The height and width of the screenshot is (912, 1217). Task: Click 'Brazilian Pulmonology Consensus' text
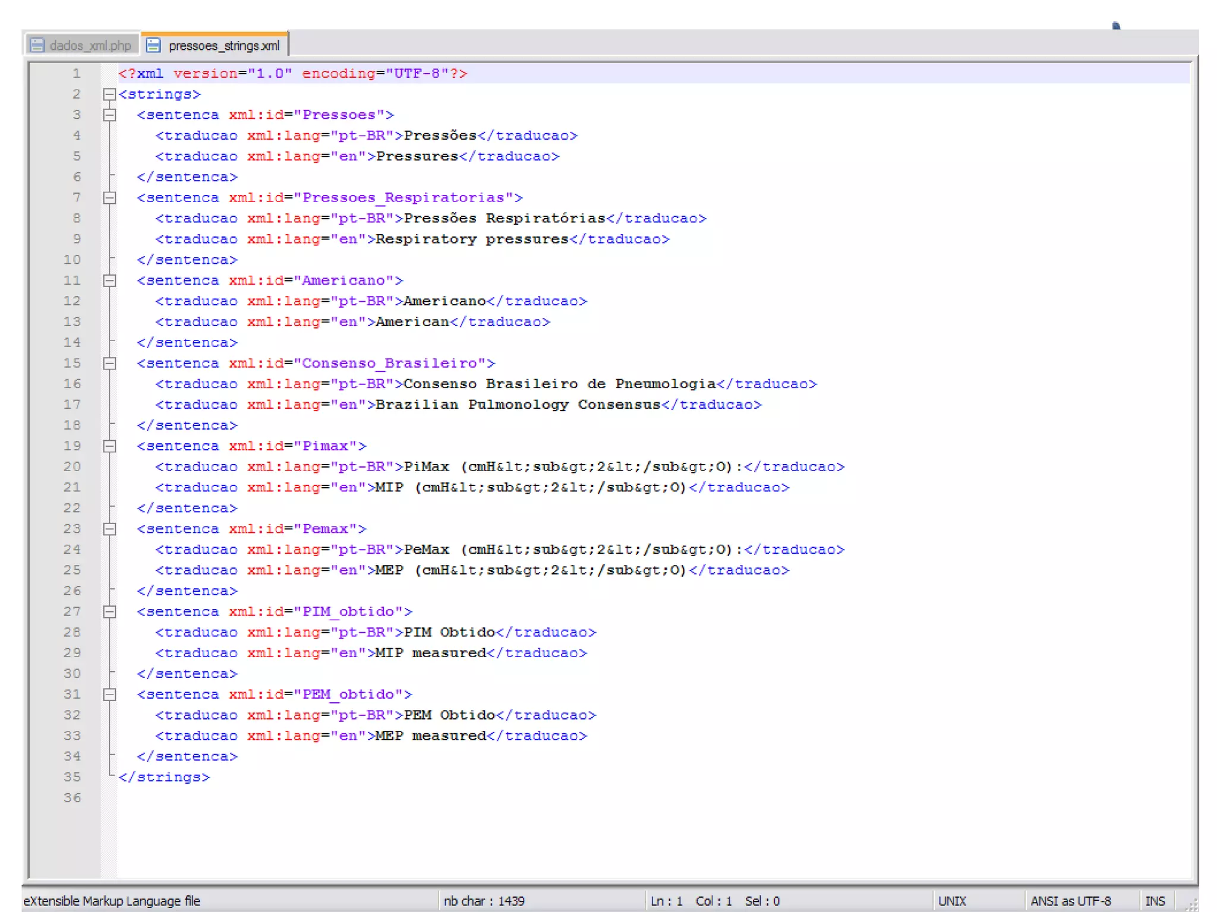518,405
